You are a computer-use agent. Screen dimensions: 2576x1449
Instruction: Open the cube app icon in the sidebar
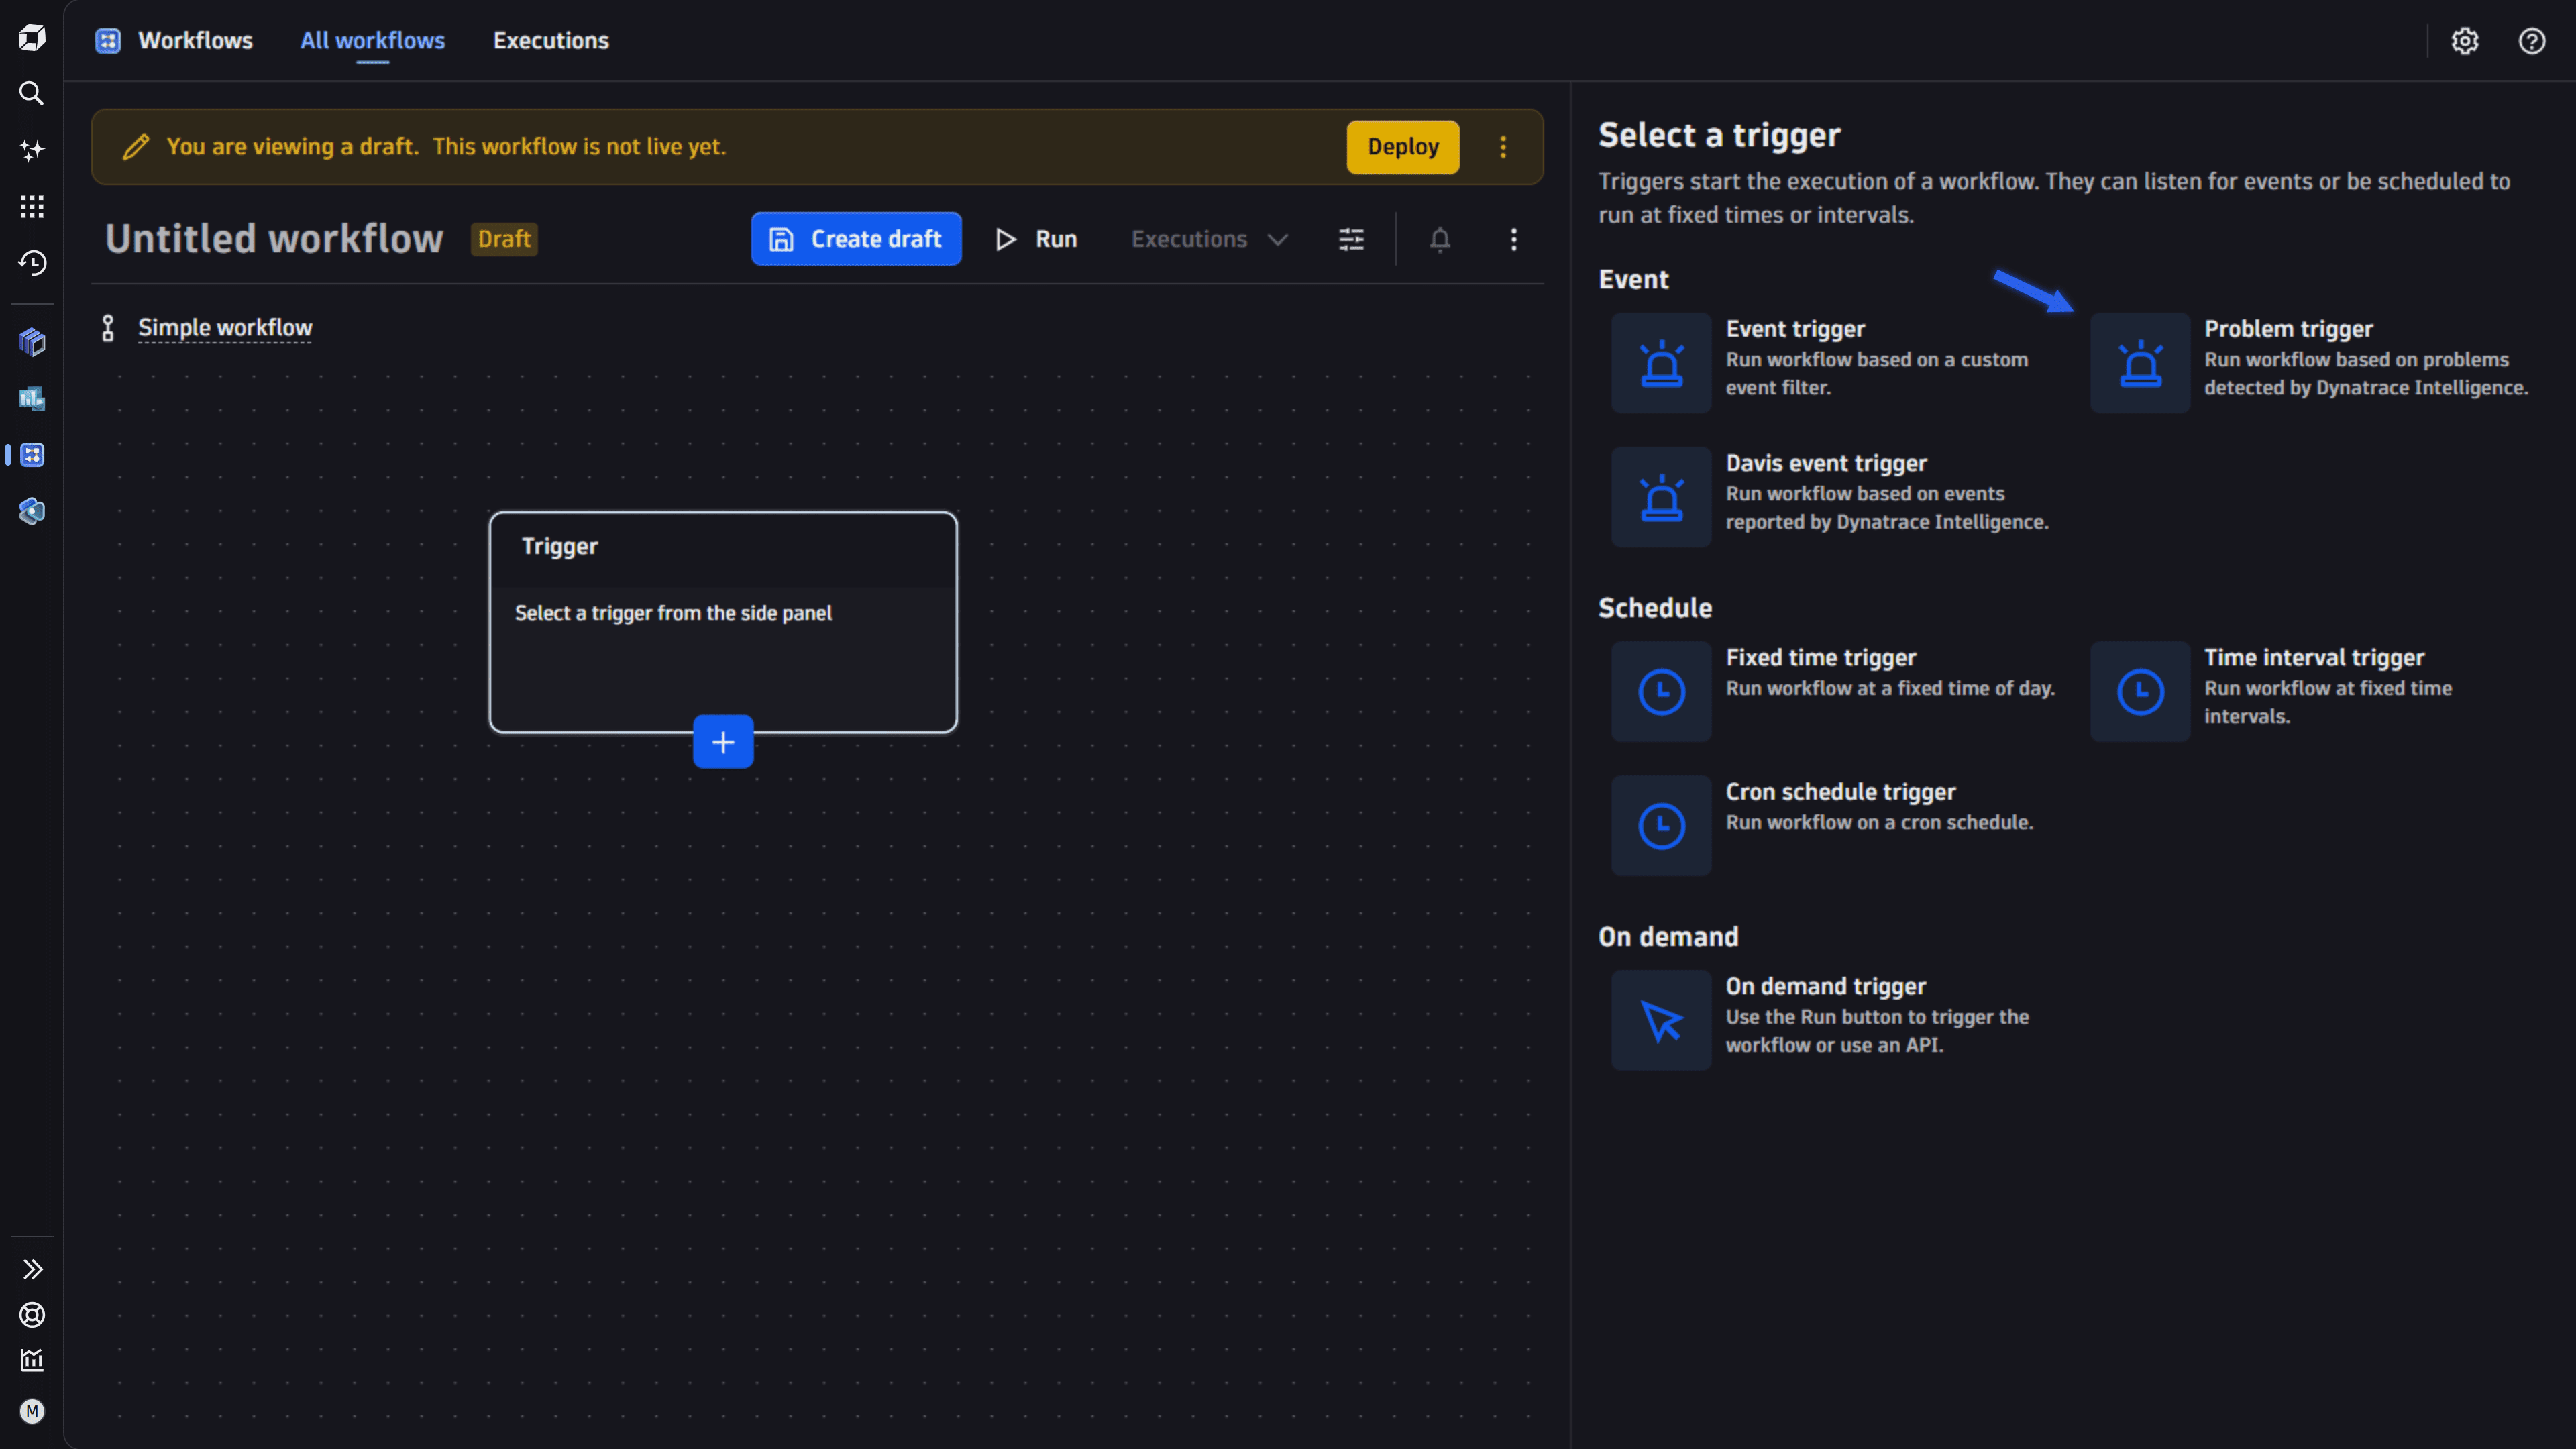coord(32,342)
